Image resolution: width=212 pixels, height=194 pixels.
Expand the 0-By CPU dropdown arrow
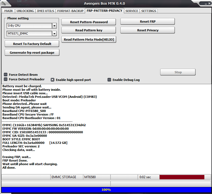[54, 26]
